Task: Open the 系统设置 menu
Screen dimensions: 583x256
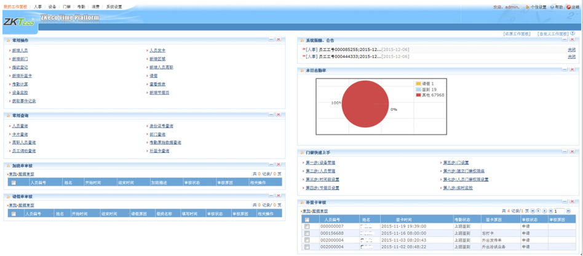Action: (x=114, y=6)
